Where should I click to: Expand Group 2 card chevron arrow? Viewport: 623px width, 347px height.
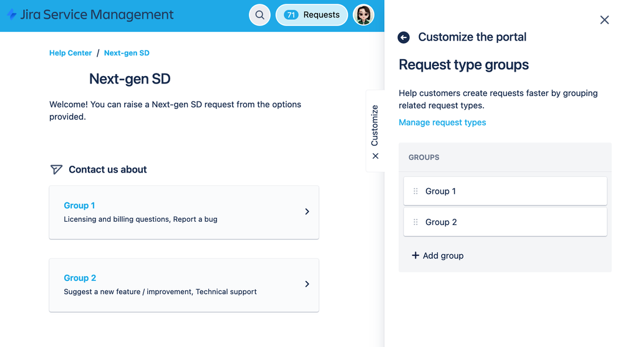coord(307,284)
